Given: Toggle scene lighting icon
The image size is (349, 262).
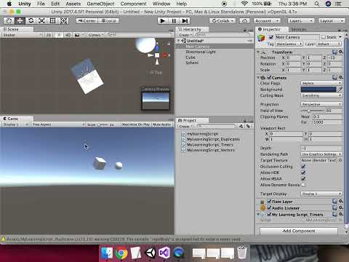Looking at the screenshot, I should click(59, 35).
